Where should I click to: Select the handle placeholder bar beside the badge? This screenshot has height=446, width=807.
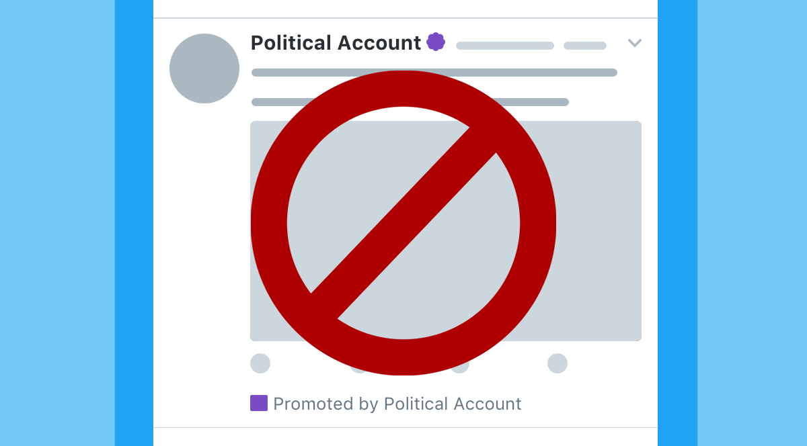(x=504, y=46)
